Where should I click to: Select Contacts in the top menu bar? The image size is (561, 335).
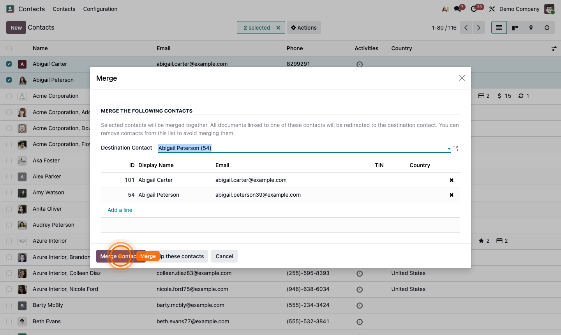64,9
